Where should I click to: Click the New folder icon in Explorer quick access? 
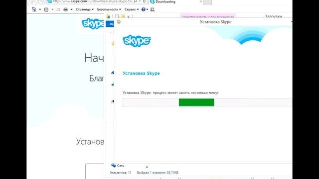pos(123,16)
